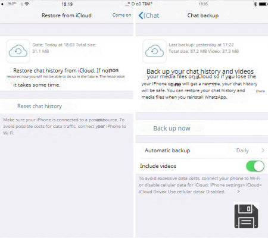The image size is (268, 238).
Task: Turn off the Include videos switch
Action: (255, 166)
